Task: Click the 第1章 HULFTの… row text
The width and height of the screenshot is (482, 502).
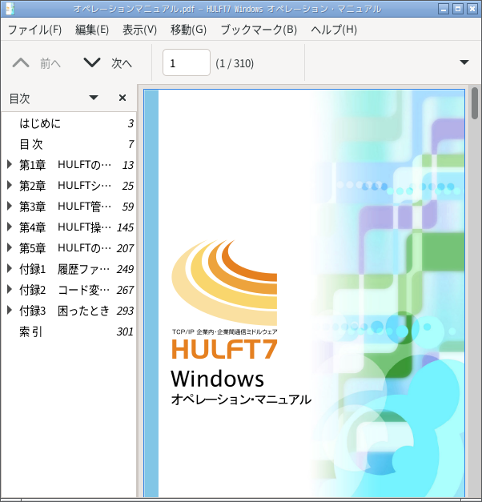Action: coord(66,165)
